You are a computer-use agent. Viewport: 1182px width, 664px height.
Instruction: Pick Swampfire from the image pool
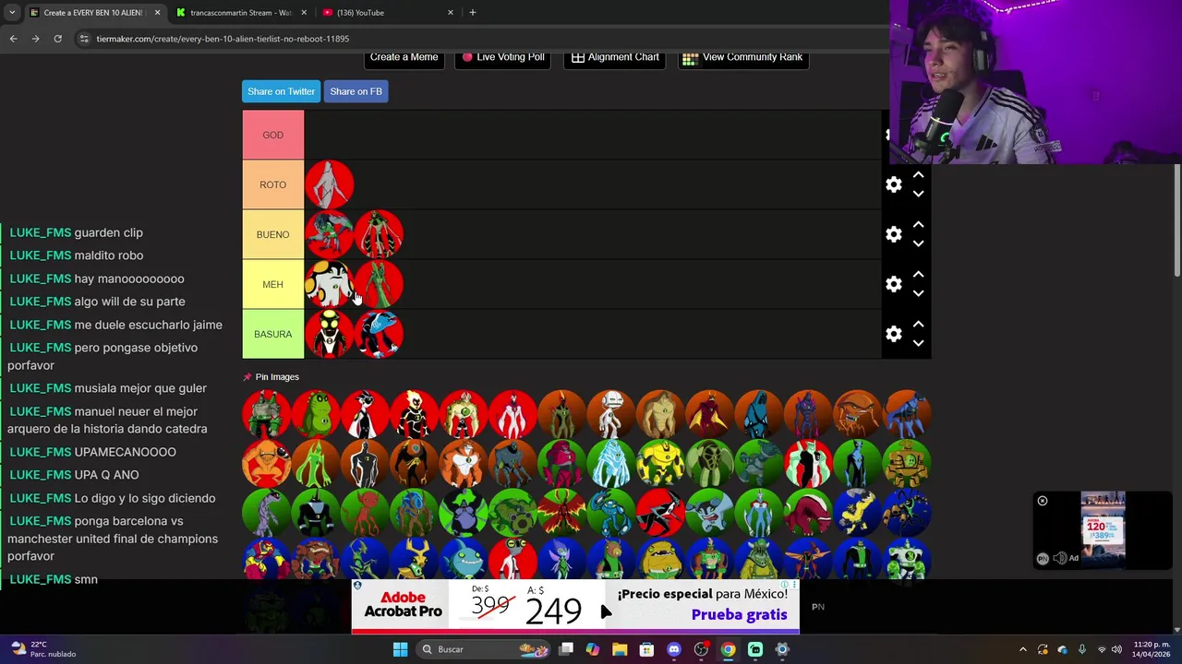[561, 413]
